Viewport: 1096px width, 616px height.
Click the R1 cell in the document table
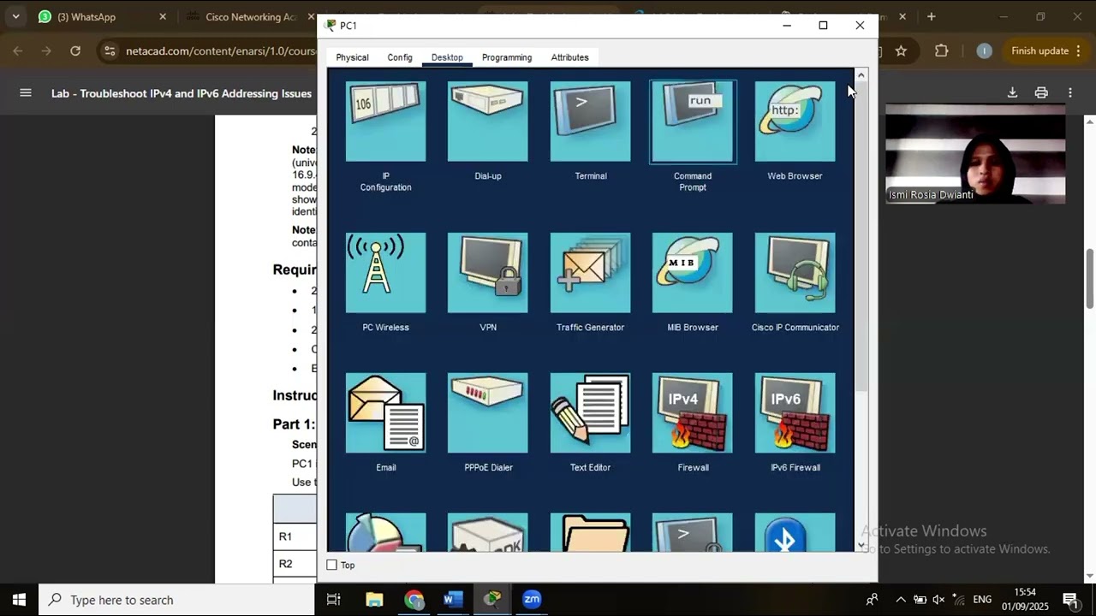tap(295, 536)
